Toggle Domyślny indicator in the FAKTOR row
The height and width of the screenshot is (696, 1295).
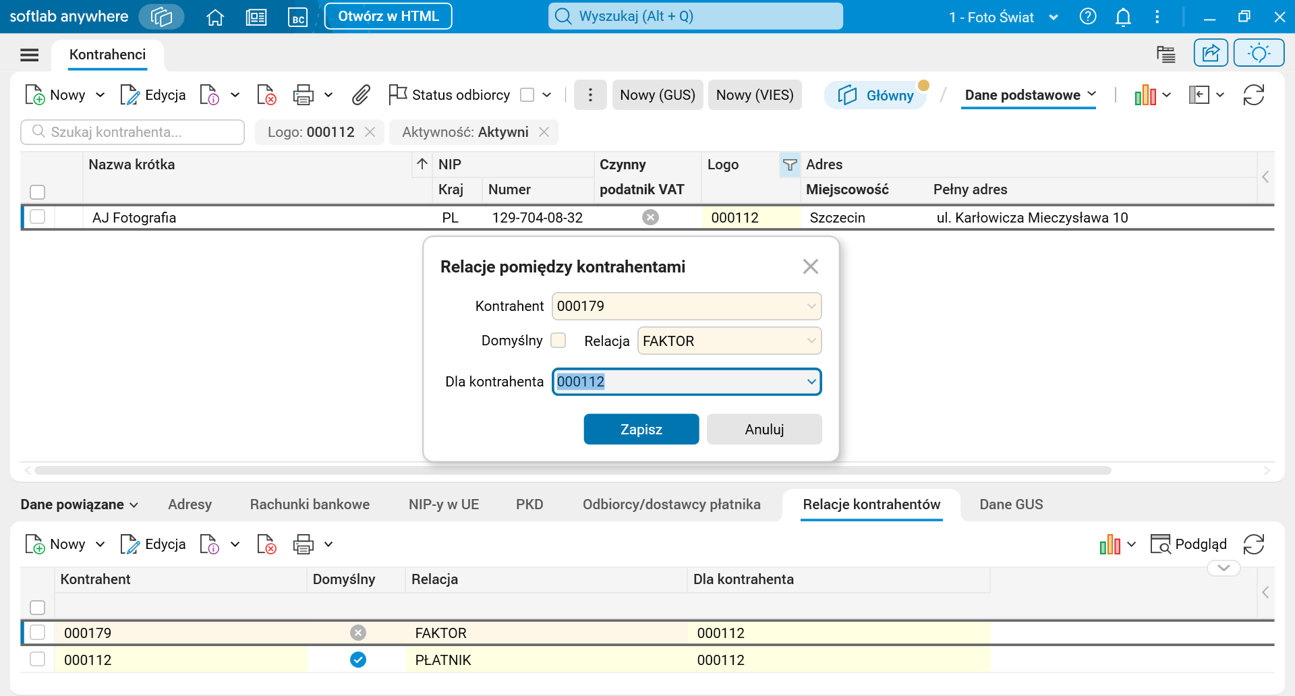tap(358, 633)
